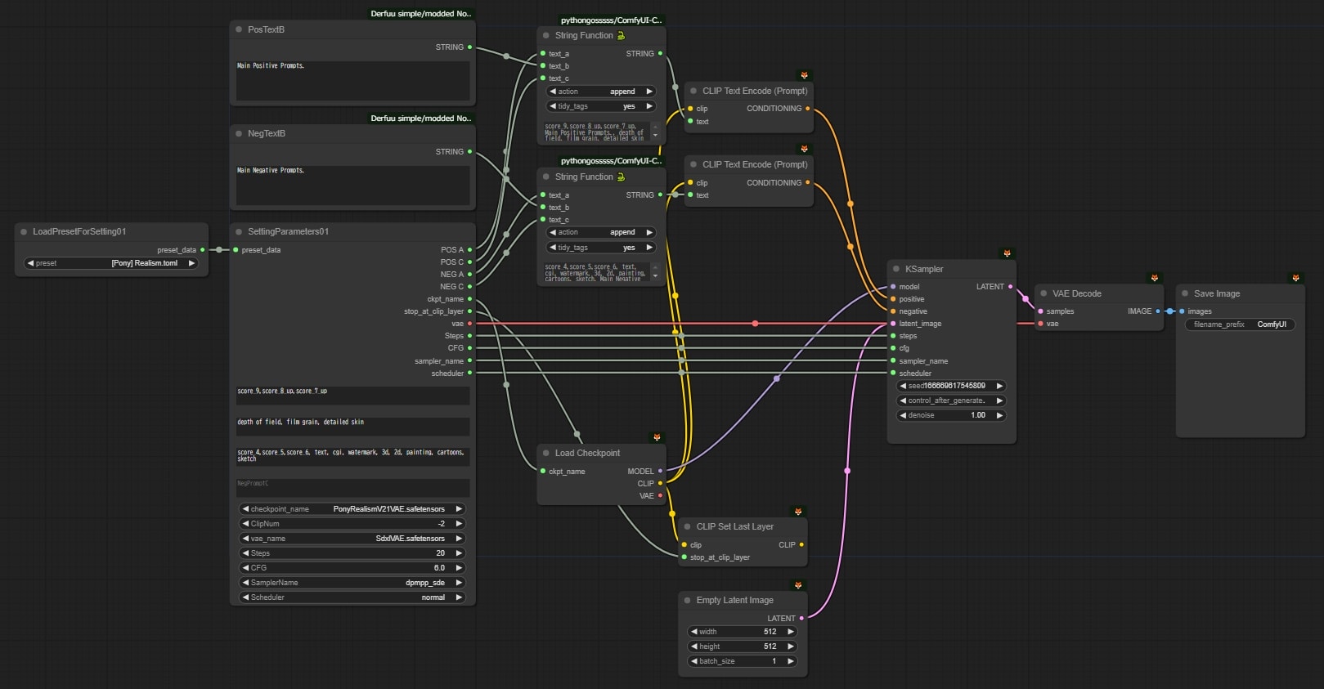
Task: Click the IMAGE output port on VAE Decode
Action: coord(1157,311)
